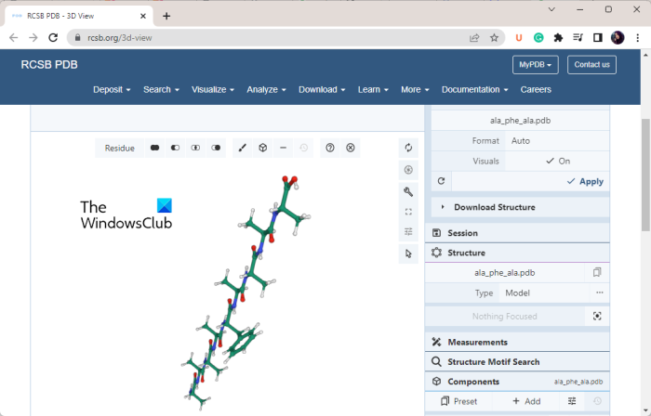This screenshot has width=651, height=416.
Task: Click the screenshot aperture icon
Action: (408, 170)
